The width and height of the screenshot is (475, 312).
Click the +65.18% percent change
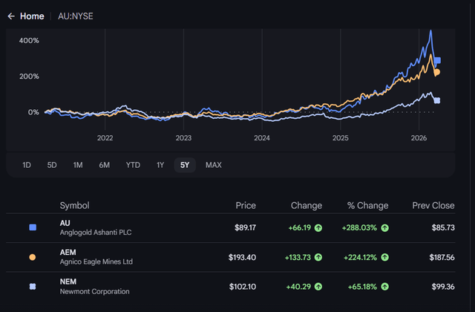click(362, 287)
